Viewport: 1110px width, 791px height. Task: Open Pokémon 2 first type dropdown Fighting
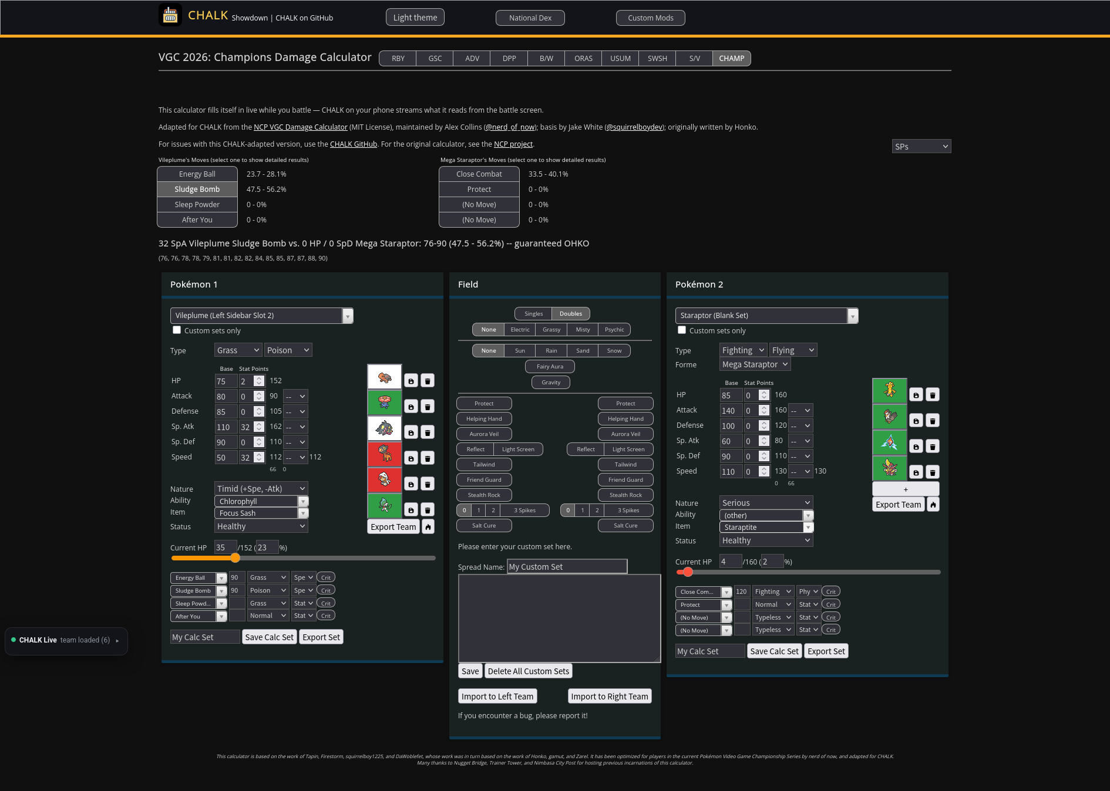coord(743,350)
